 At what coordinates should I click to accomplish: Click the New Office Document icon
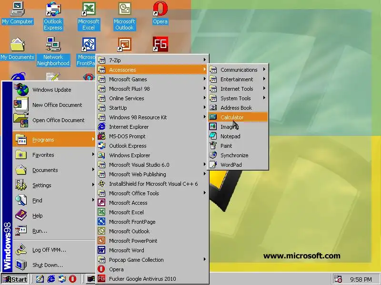point(21,104)
